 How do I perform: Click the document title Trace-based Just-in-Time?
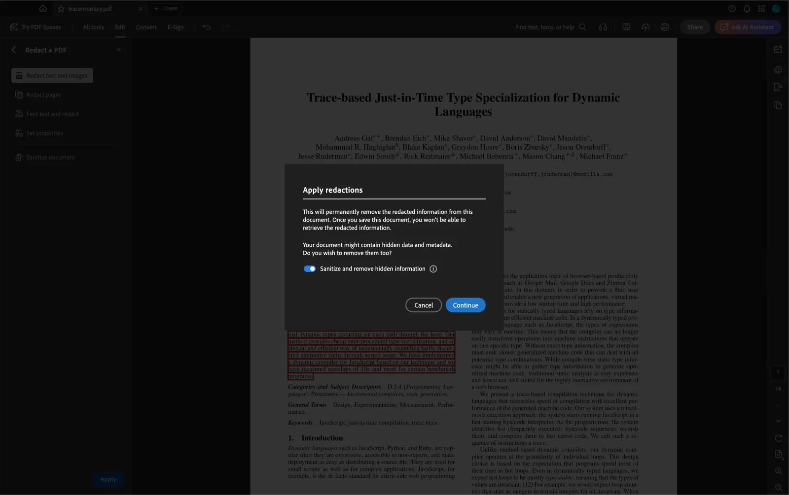(x=463, y=104)
